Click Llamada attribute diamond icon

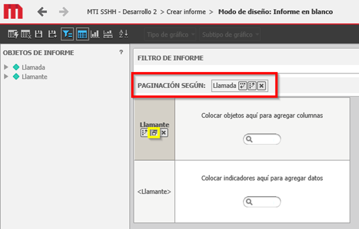[x=16, y=67]
